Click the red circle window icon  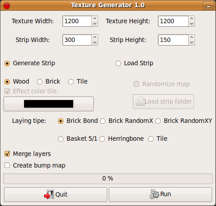(x=7, y=6)
